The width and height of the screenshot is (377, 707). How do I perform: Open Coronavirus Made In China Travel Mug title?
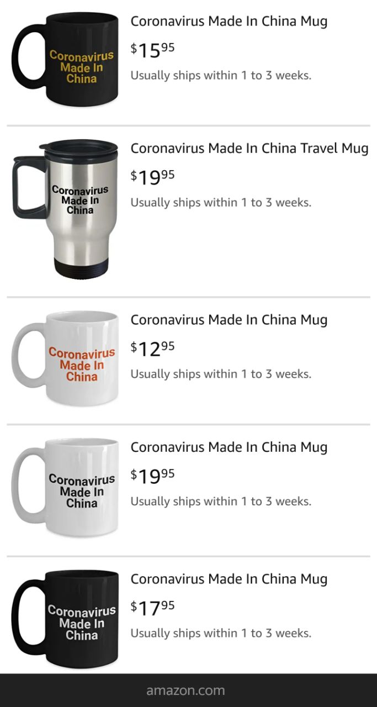pyautogui.click(x=249, y=149)
